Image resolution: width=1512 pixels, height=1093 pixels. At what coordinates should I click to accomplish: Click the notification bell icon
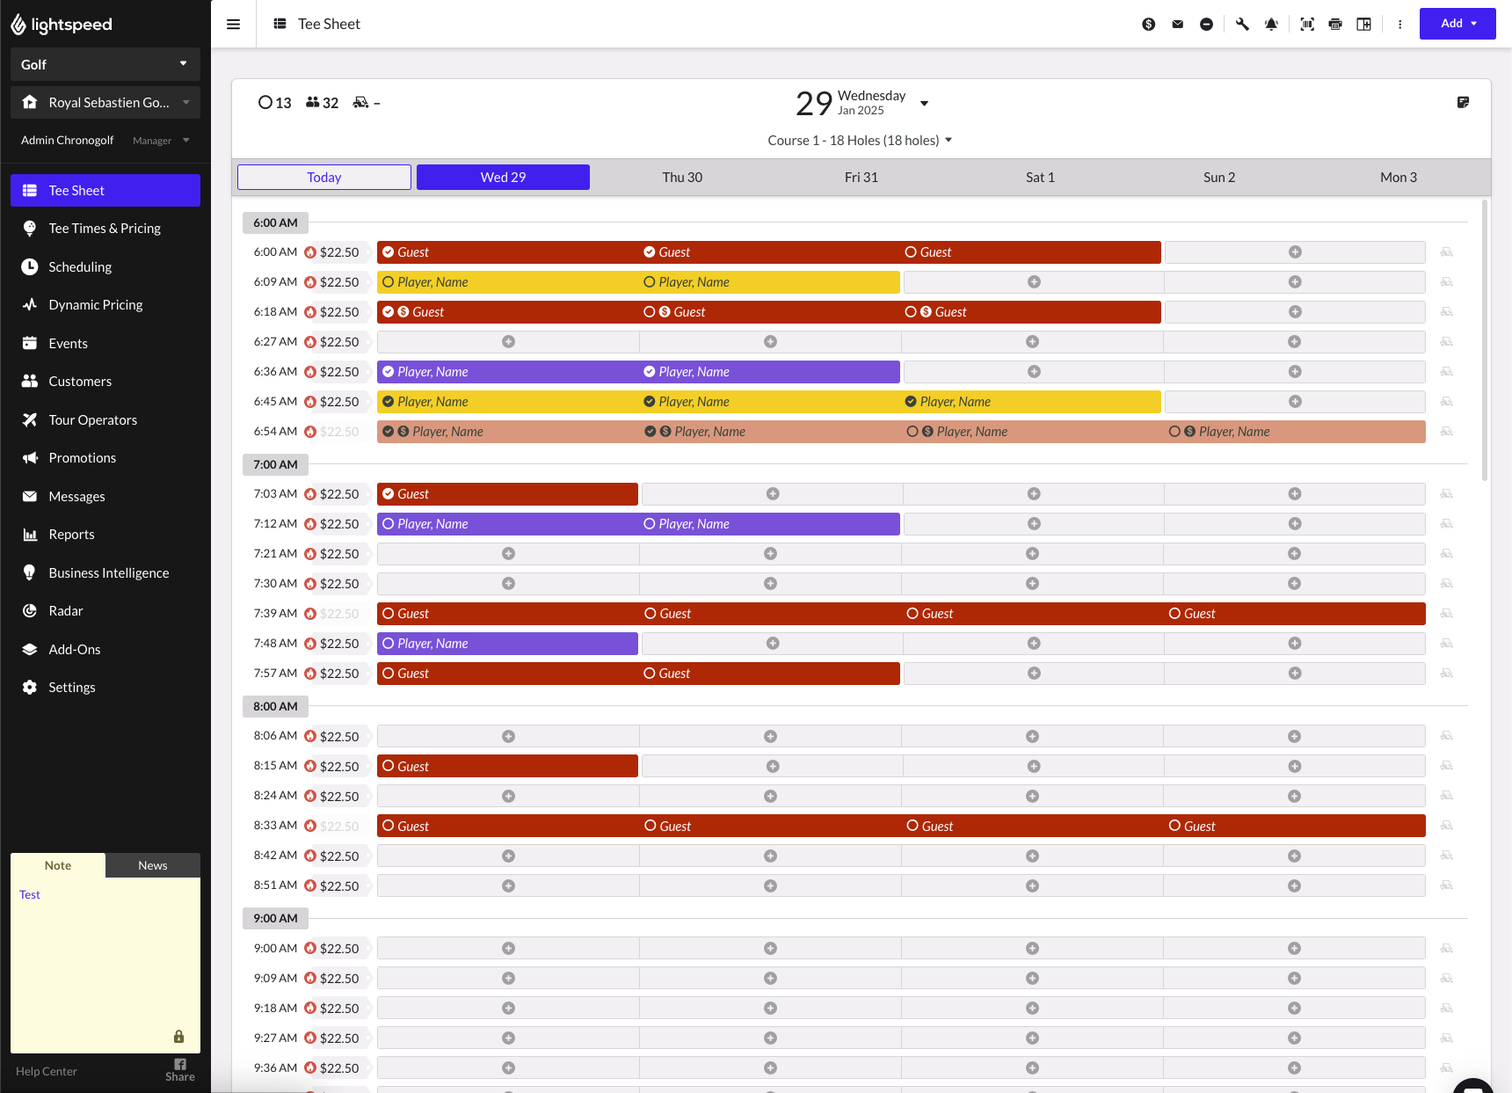pyautogui.click(x=1271, y=25)
